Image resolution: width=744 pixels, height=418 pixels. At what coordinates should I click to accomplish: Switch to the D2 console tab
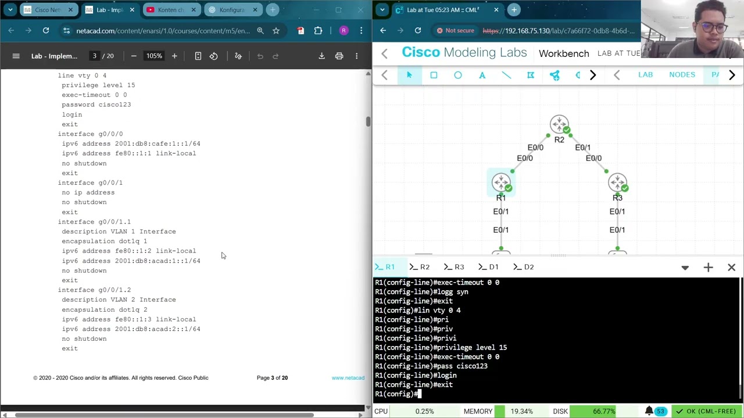coord(523,267)
